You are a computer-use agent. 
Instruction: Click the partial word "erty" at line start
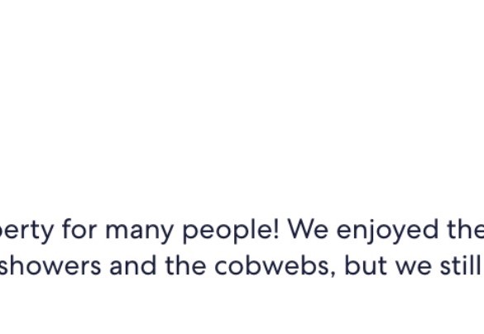pyautogui.click(x=26, y=231)
